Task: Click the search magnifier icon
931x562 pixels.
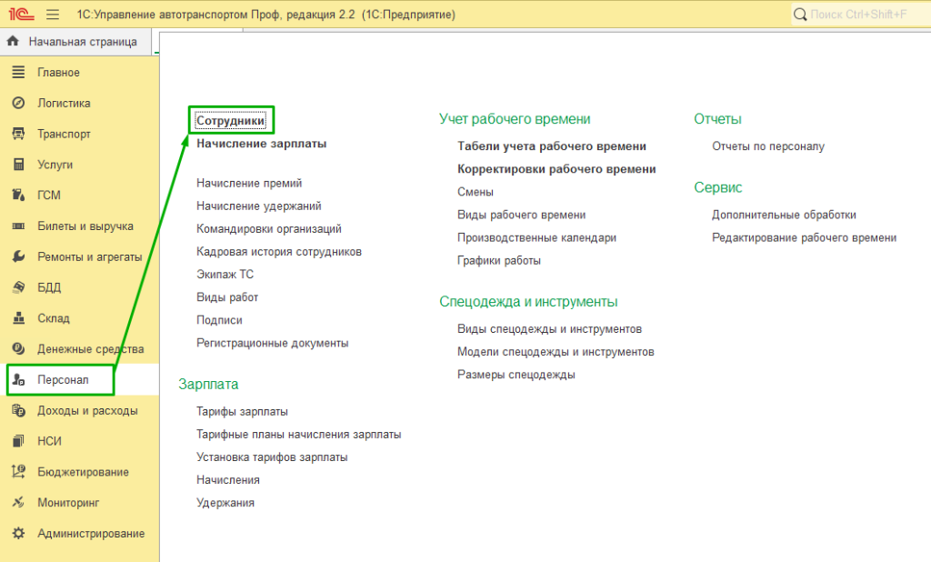Action: tap(800, 15)
